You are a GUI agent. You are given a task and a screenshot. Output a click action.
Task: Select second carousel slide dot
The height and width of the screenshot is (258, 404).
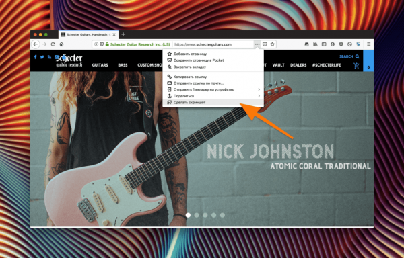tap(197, 215)
